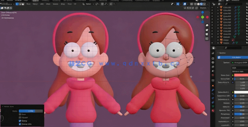
Task: Open the proportional falloff curve dropdown
Action: 114,4
